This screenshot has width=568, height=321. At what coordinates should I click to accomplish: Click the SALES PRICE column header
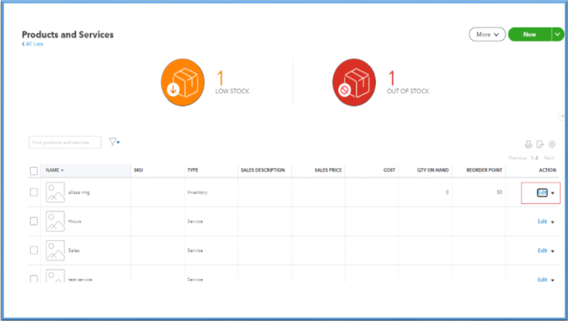328,170
